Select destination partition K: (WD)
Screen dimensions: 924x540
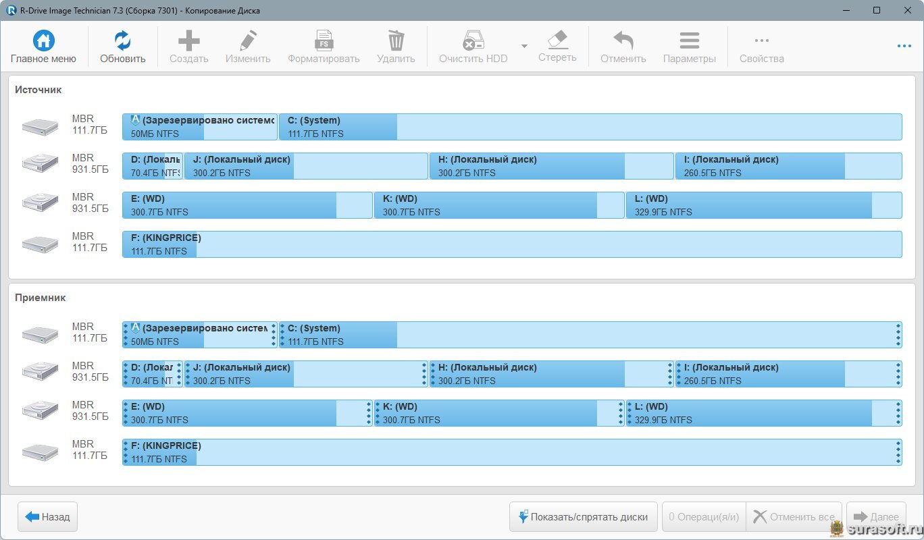pos(499,413)
